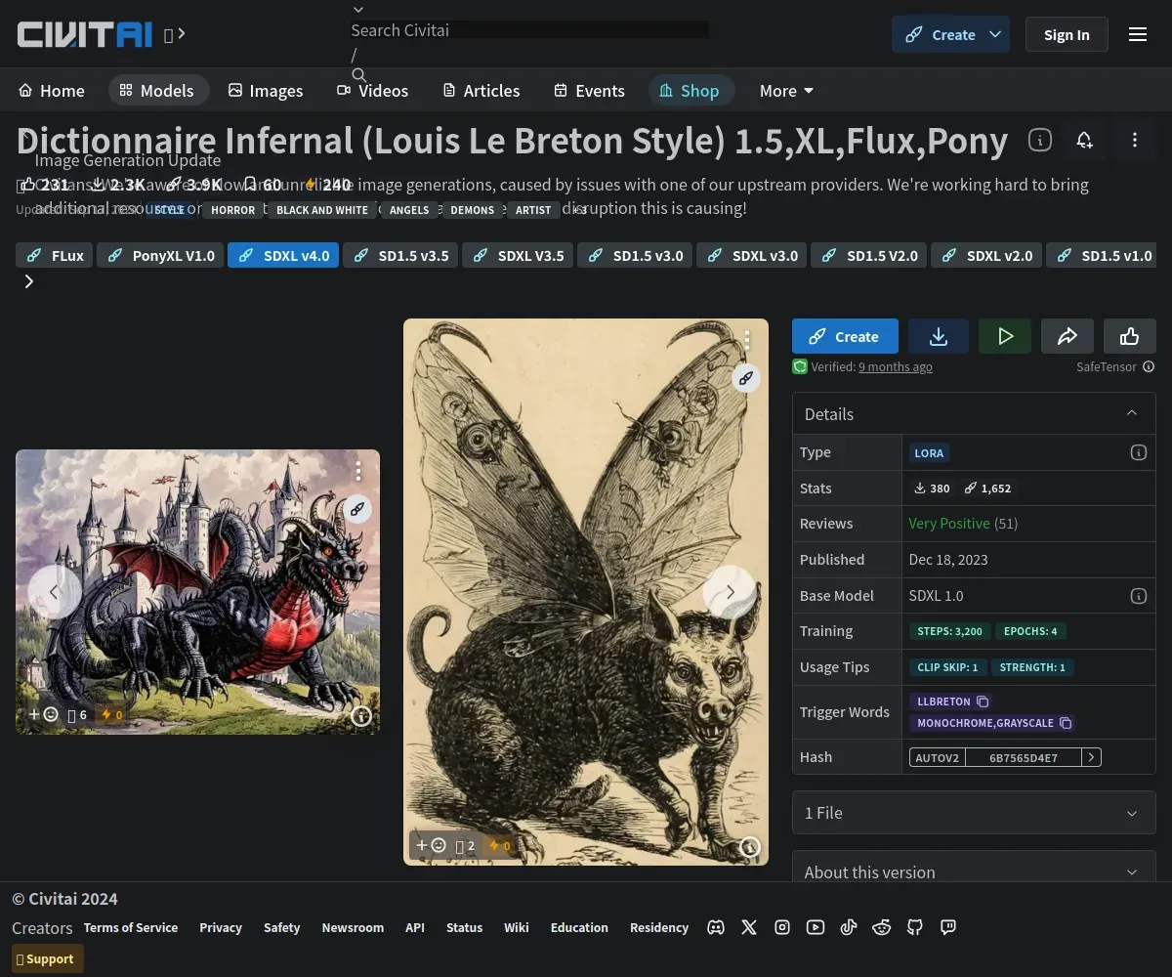Open the Reddit footer icon
Image resolution: width=1172 pixels, height=977 pixels.
click(x=882, y=927)
